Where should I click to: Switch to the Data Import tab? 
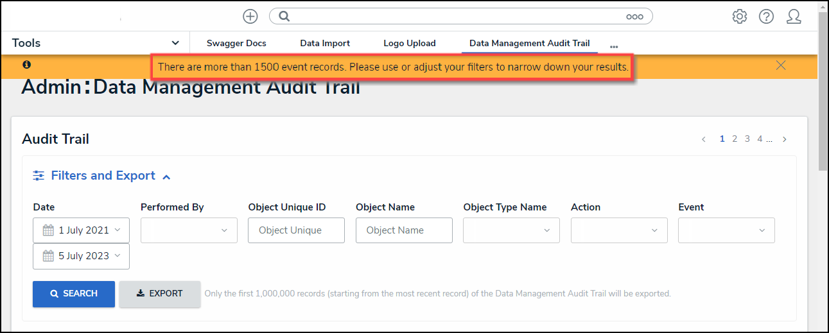(x=325, y=43)
